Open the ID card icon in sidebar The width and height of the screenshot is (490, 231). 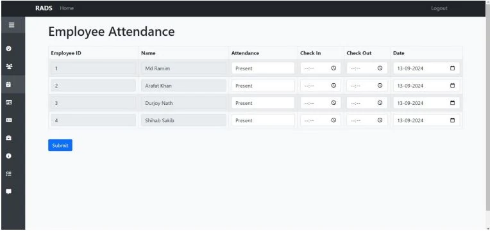9,102
